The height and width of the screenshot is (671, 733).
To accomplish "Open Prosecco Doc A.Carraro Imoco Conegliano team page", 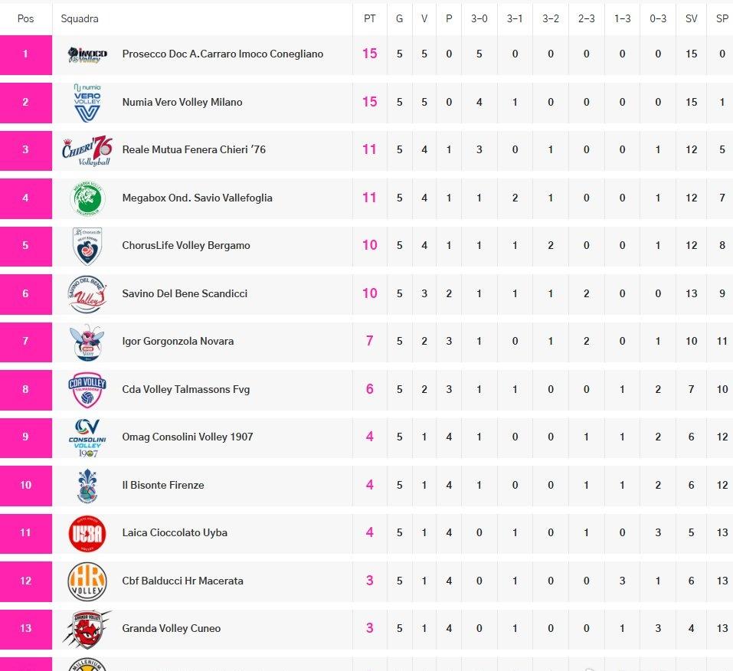I will (223, 54).
